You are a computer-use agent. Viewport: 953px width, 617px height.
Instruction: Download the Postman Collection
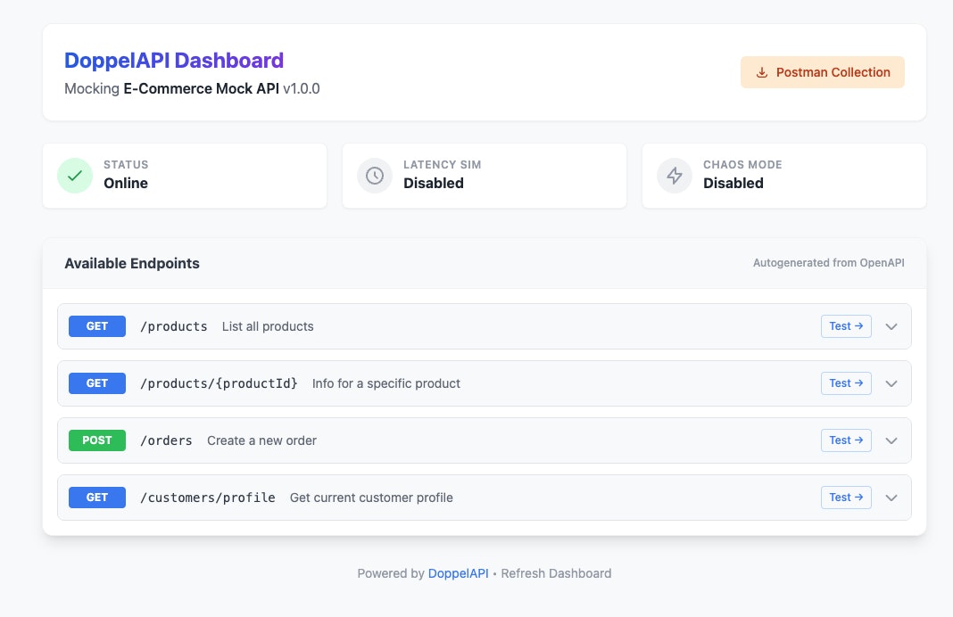click(x=822, y=71)
